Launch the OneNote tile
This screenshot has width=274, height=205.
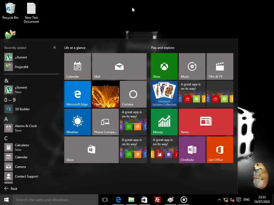tap(192, 150)
